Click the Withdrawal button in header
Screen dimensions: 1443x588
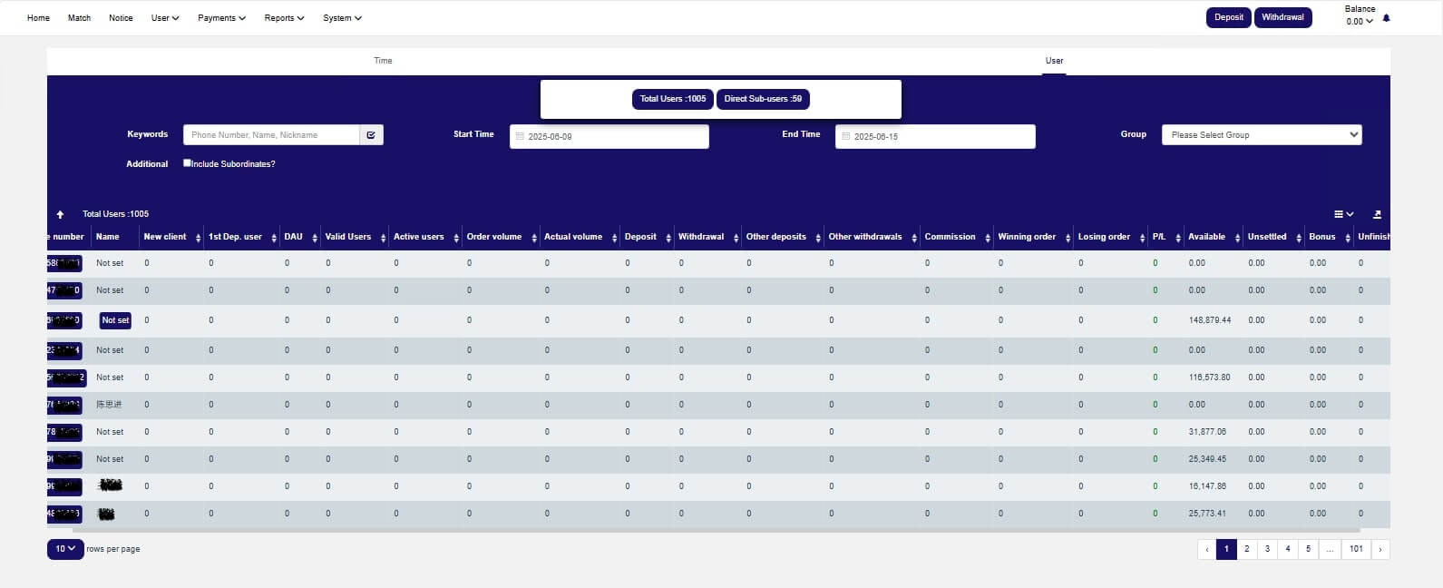[x=1282, y=17]
